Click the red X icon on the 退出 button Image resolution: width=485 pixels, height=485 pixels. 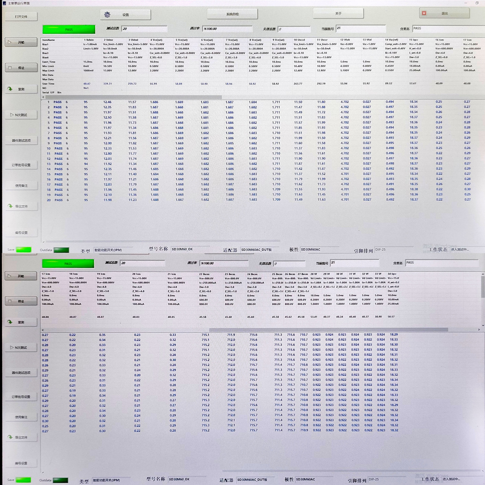[424, 13]
